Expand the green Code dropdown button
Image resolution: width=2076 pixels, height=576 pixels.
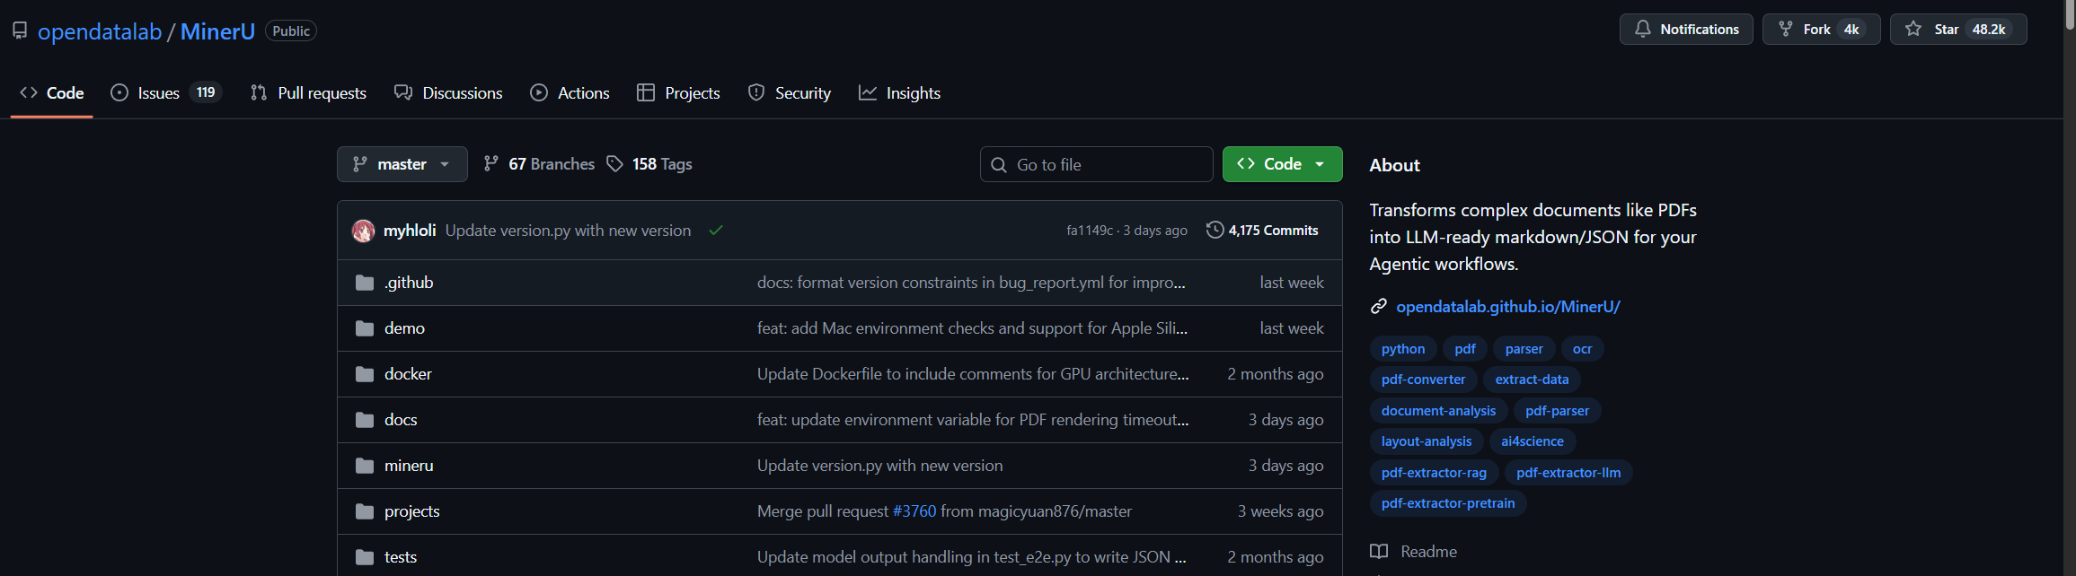[x=1282, y=164]
